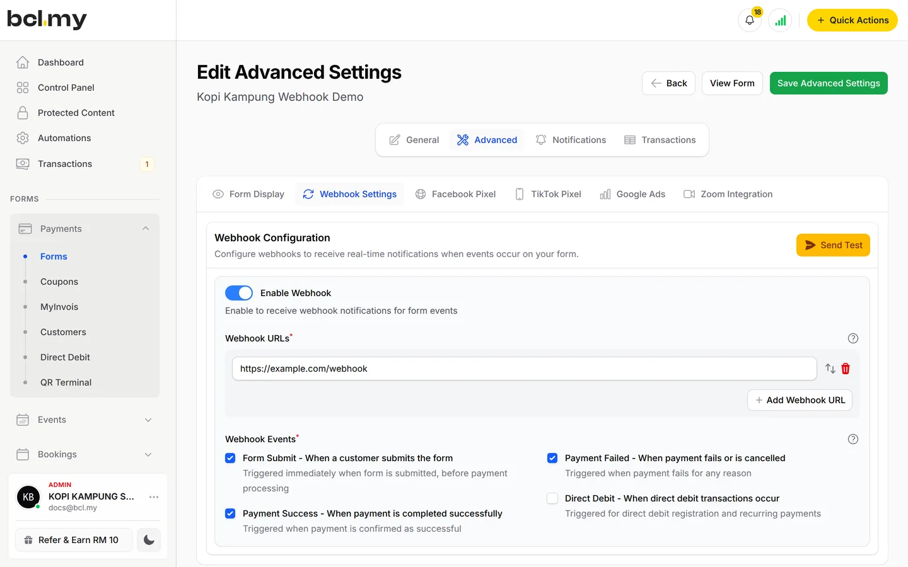Open the notifications bell icon
The height and width of the screenshot is (567, 908).
(750, 20)
